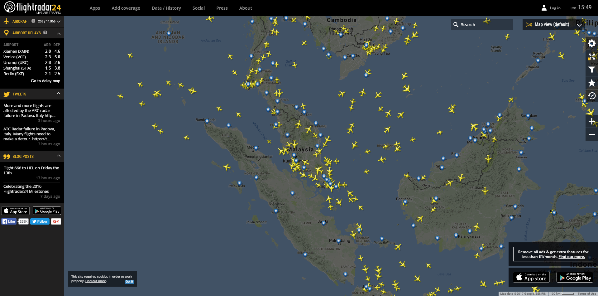Open the Urumqi (URC) delay row
This screenshot has width=598, height=296.
pyautogui.click(x=32, y=62)
